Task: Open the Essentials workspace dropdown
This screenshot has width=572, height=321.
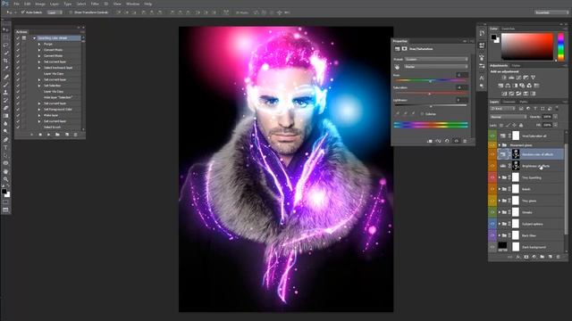Action: [551, 12]
